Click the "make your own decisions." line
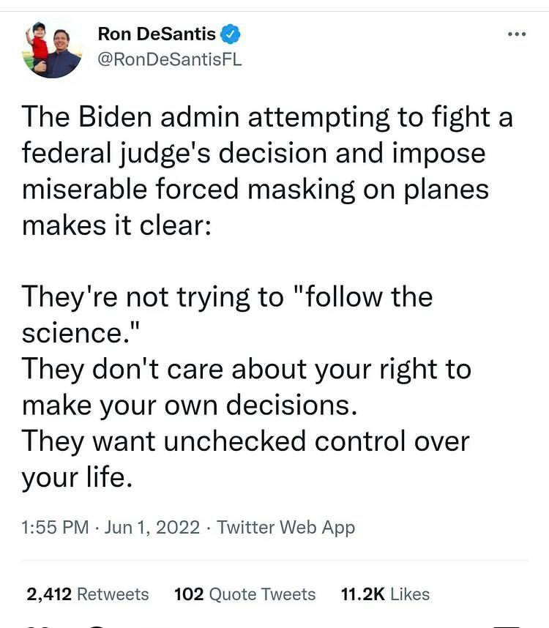 tap(190, 404)
